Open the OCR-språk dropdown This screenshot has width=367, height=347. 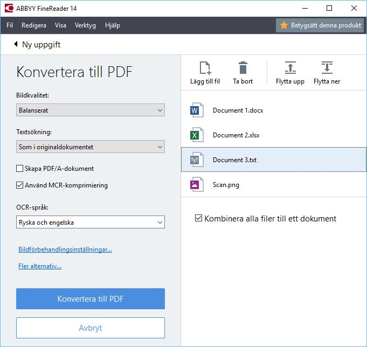tap(91, 222)
